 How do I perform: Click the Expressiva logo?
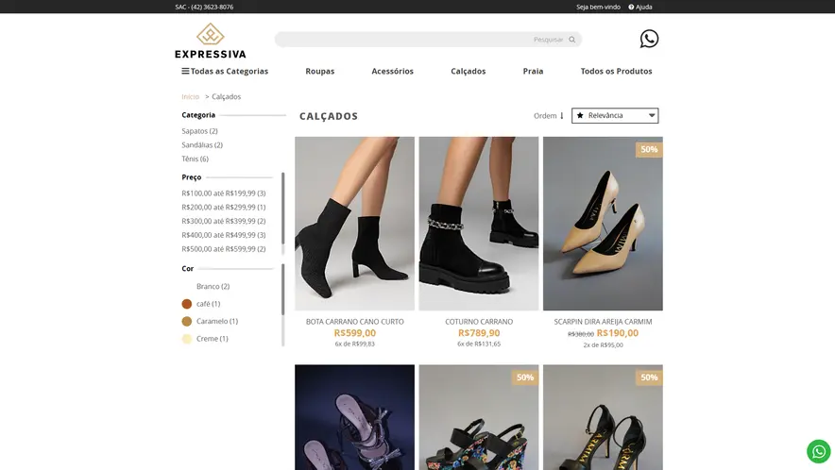(x=211, y=41)
